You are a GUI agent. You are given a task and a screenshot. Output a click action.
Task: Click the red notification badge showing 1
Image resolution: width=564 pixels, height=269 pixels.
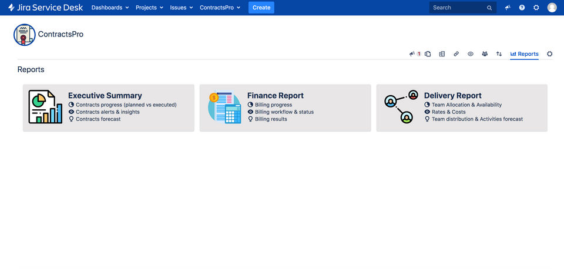[419, 54]
